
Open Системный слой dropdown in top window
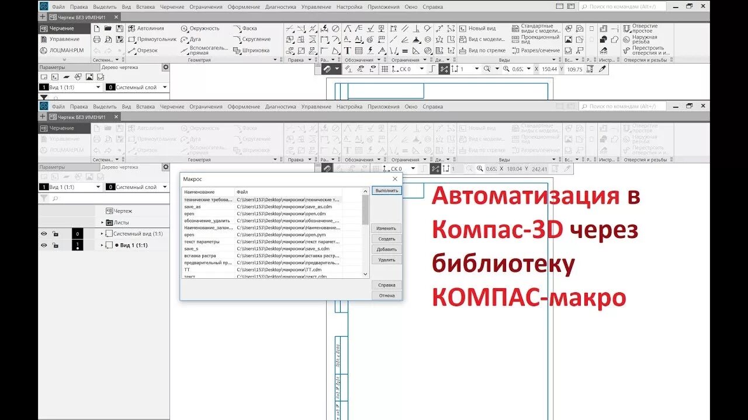coord(165,87)
